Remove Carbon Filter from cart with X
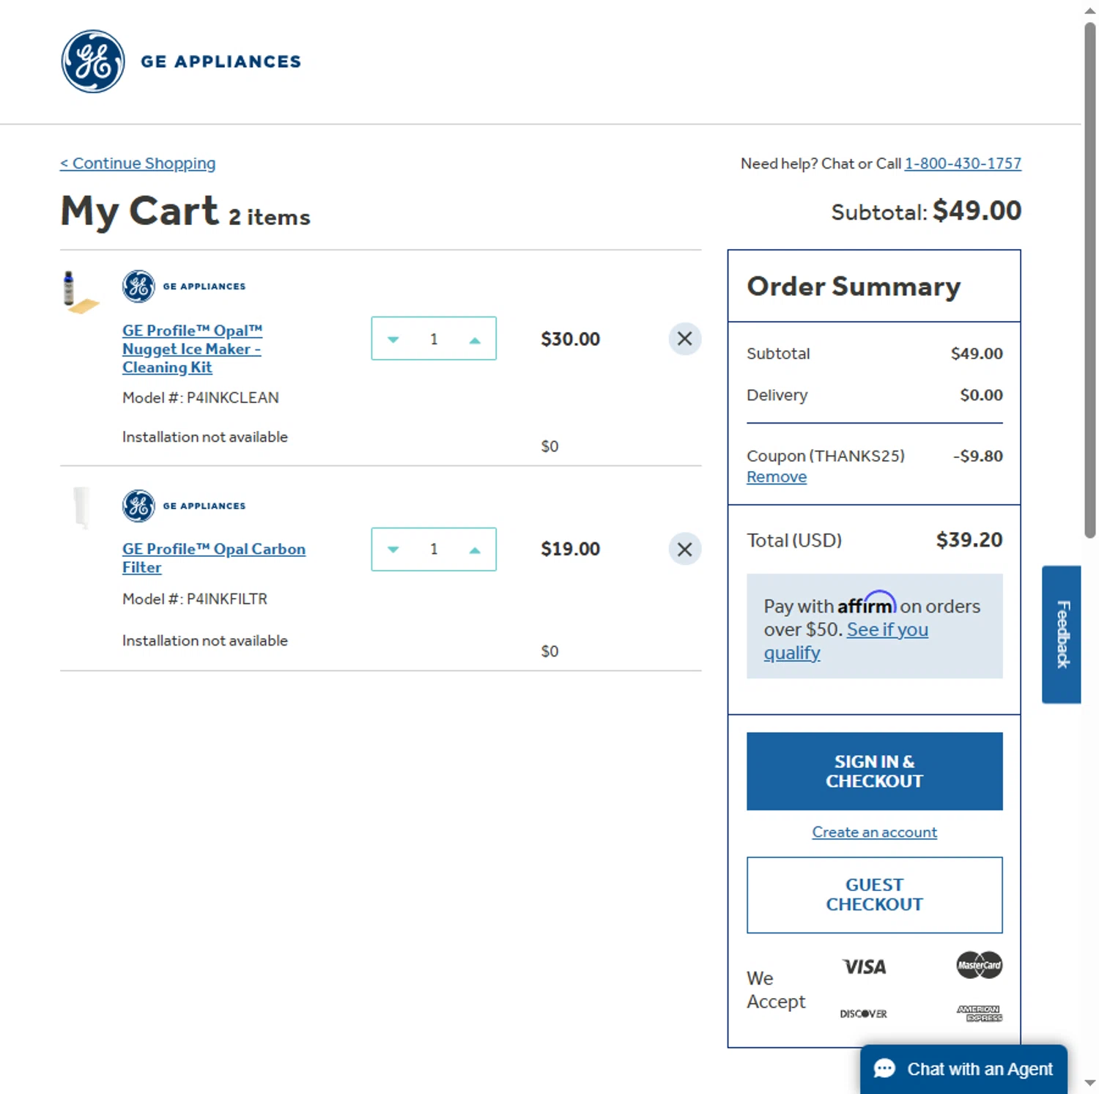Image resolution: width=1099 pixels, height=1094 pixels. pyautogui.click(x=684, y=549)
